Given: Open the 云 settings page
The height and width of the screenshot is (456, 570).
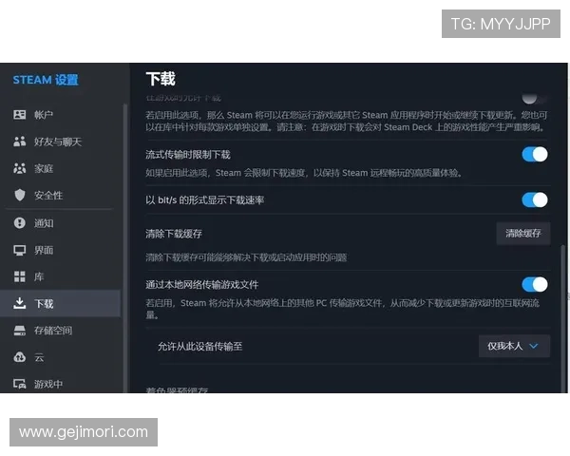Looking at the screenshot, I should coord(61,357).
